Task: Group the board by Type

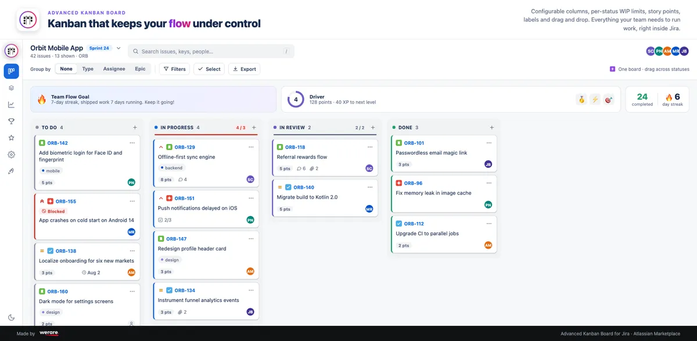Action: [88, 69]
